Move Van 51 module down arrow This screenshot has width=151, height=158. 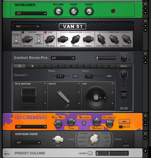[x=145, y=30]
